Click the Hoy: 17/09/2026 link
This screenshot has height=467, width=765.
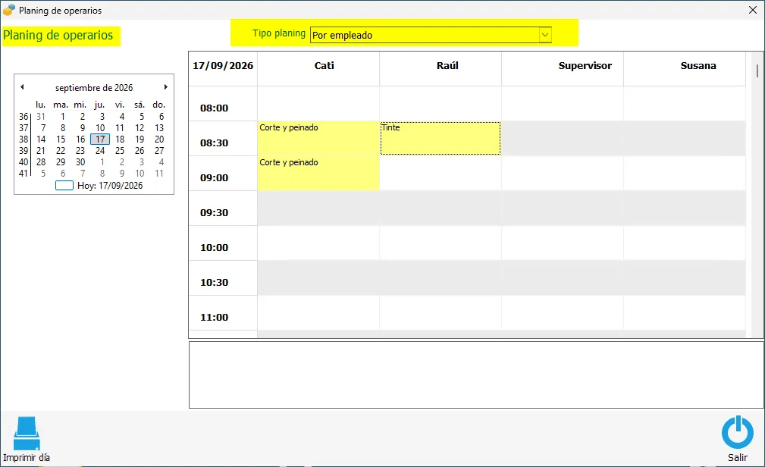110,186
